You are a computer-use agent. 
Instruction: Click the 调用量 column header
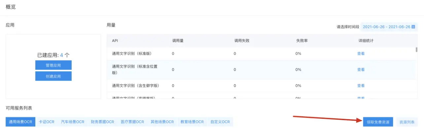tap(178, 40)
